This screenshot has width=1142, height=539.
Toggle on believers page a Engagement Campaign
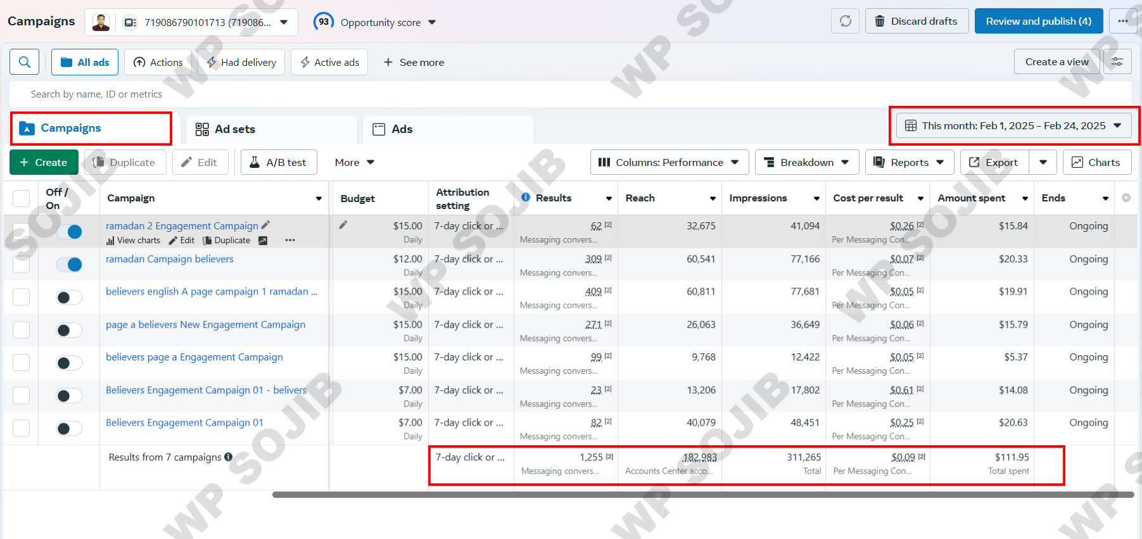coord(69,363)
